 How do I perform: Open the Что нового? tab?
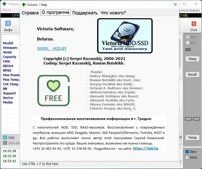(113, 13)
